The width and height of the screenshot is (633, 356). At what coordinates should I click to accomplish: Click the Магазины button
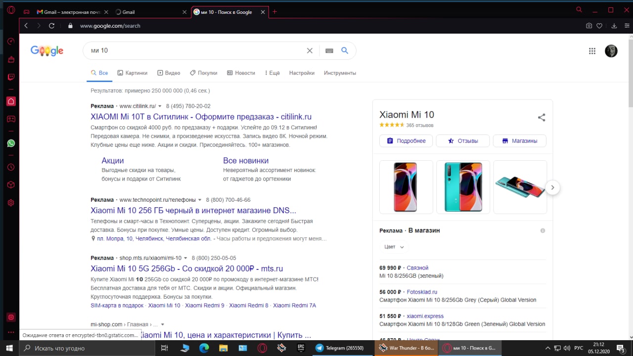[x=520, y=141]
